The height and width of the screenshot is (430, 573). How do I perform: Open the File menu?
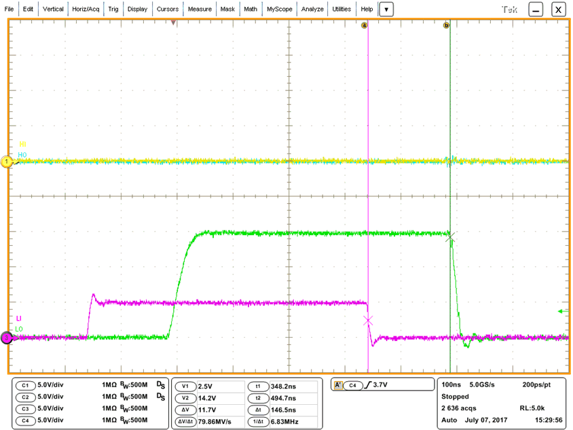[x=9, y=9]
